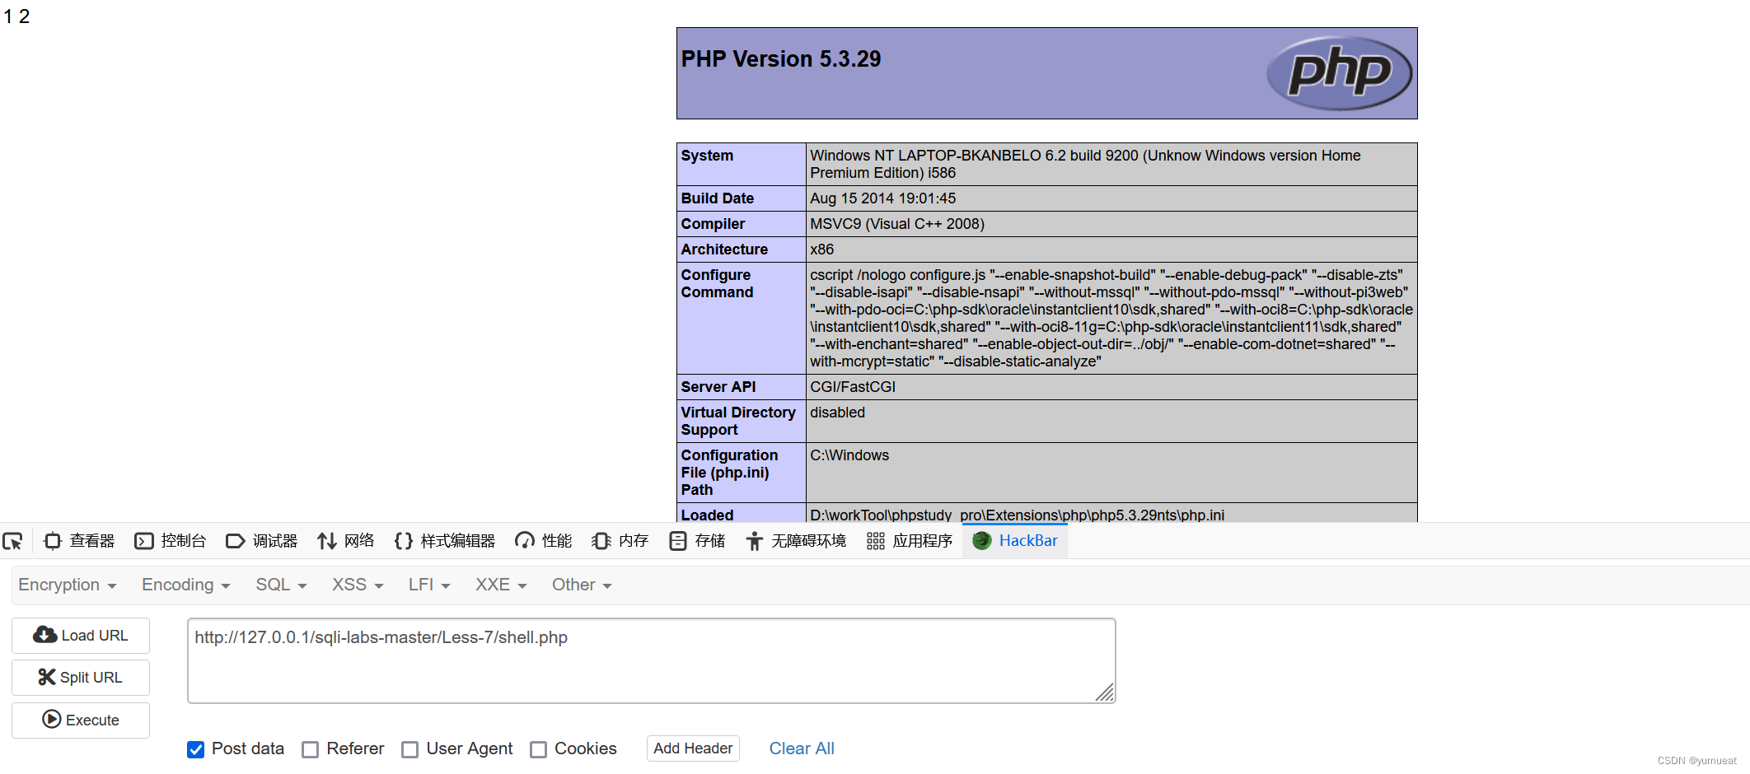Open the 网络 network monitor
Image resolution: width=1750 pixels, height=774 pixels.
coord(346,541)
